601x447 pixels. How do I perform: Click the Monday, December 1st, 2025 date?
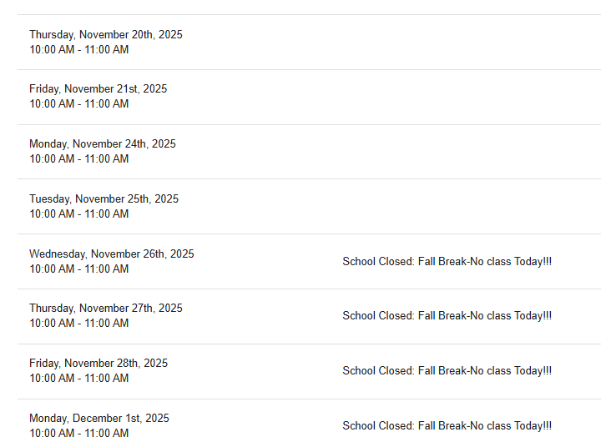pos(99,418)
